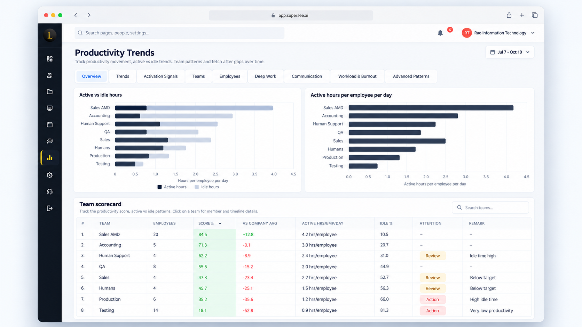Go back with browser back arrow
This screenshot has width=582, height=327.
pos(76,15)
